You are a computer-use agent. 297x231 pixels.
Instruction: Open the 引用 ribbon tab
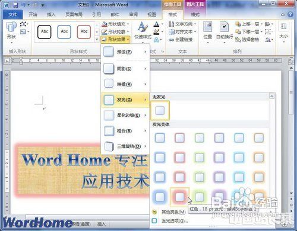tap(97, 14)
